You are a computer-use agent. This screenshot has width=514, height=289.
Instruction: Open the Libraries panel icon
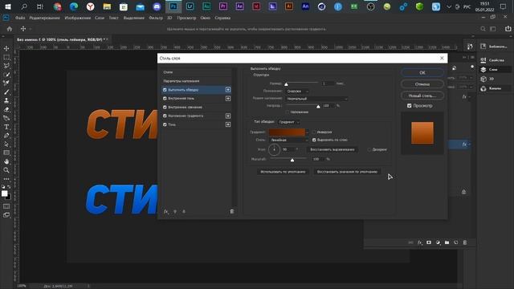pyautogui.click(x=483, y=47)
